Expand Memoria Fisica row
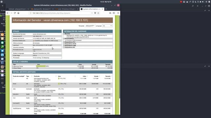The width and height of the screenshot is (211, 118). [x=13, y=66]
